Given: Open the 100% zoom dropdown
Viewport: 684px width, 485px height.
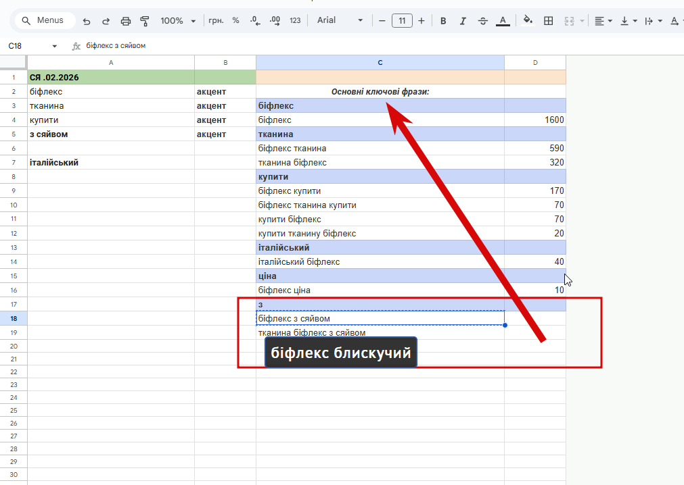Looking at the screenshot, I should pos(178,21).
